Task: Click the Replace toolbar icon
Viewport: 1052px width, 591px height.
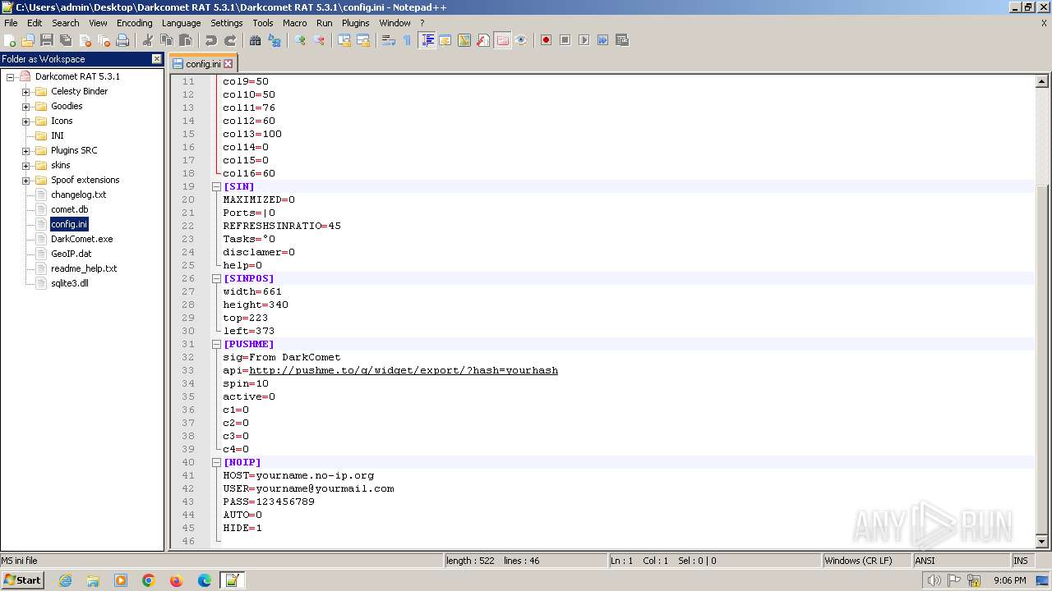Action: coord(275,40)
